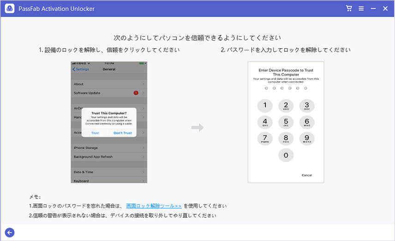Minimize the PassFab window

[373, 9]
